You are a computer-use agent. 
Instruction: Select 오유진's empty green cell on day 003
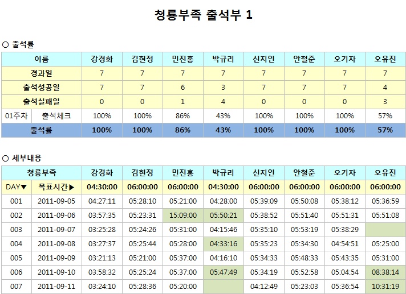(385, 230)
